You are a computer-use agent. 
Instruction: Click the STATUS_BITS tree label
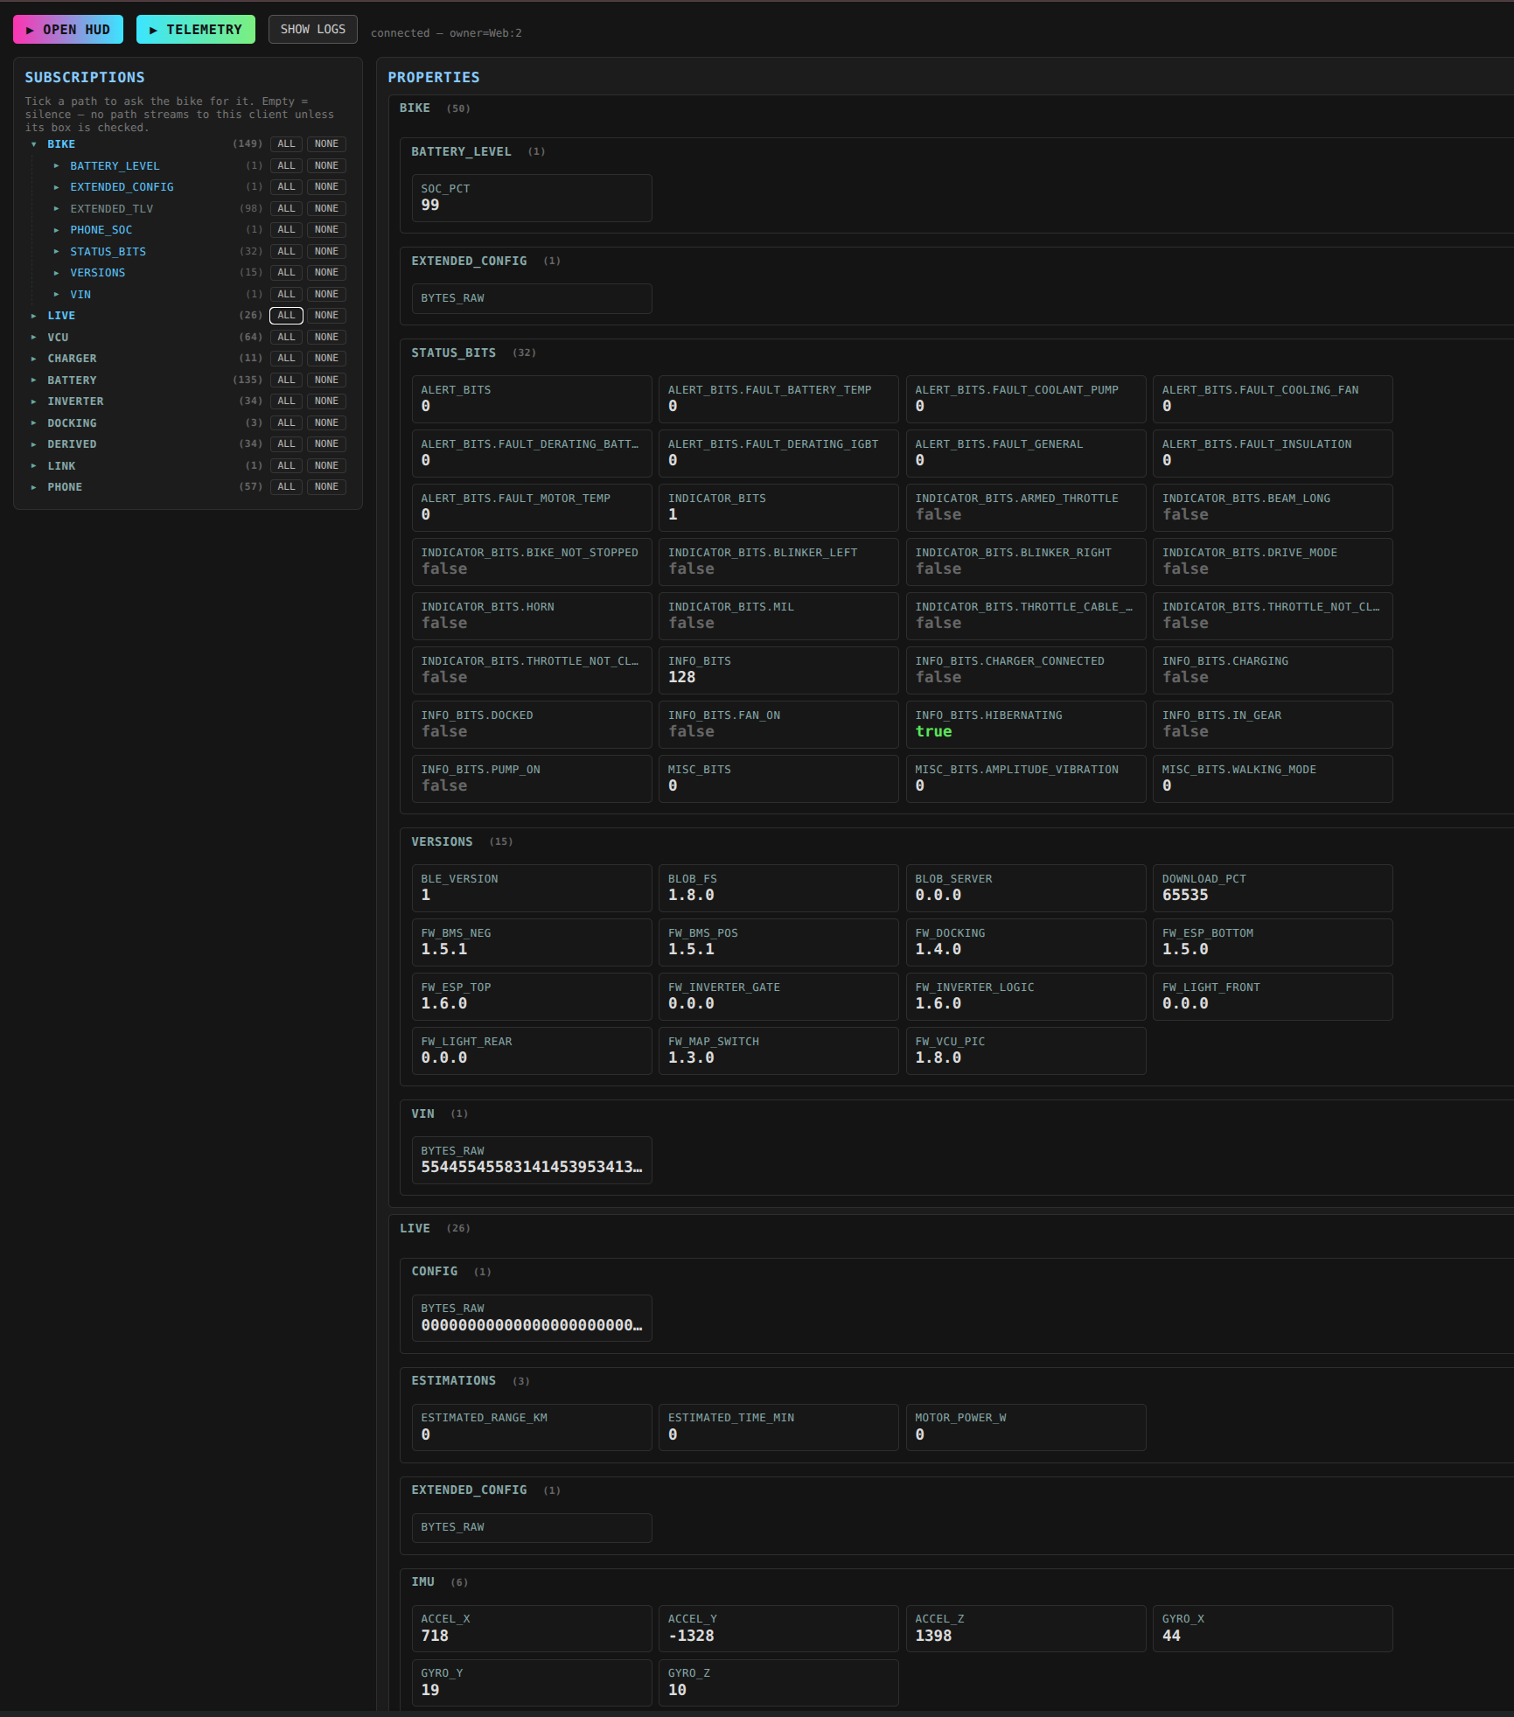108,252
